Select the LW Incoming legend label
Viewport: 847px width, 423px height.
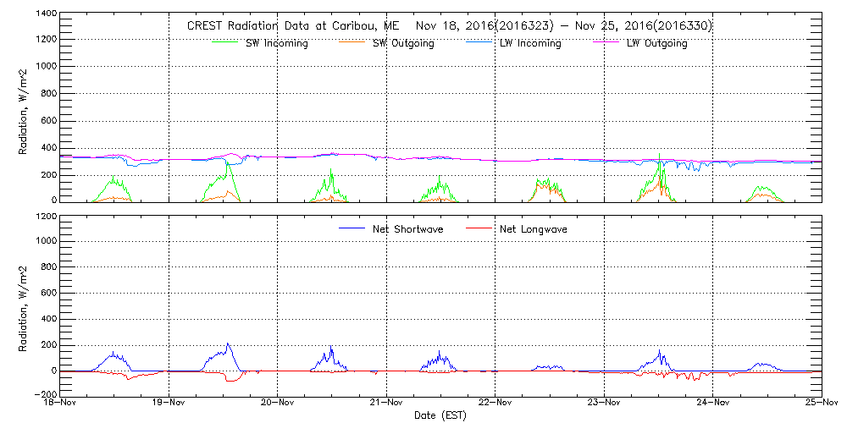click(x=530, y=44)
